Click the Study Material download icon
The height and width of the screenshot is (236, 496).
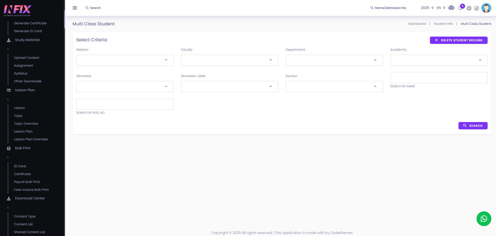[9, 40]
